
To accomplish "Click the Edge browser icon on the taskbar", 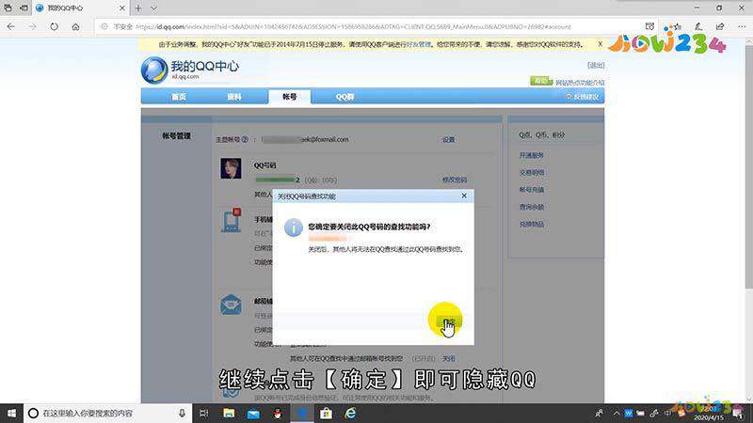I will (x=302, y=413).
